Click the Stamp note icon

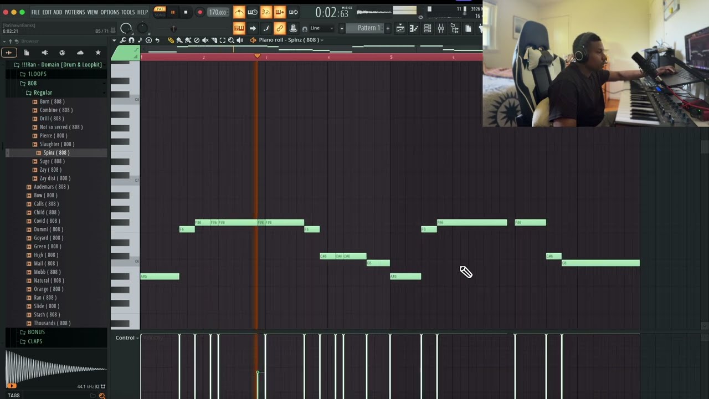pyautogui.click(x=140, y=40)
